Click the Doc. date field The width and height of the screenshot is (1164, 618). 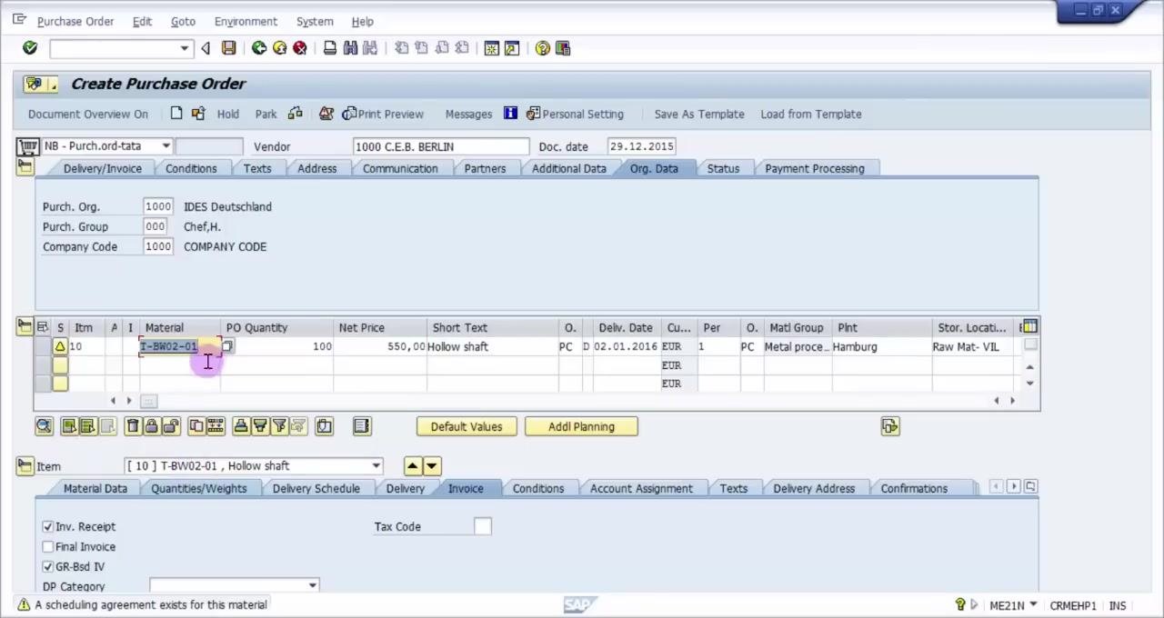(x=642, y=146)
